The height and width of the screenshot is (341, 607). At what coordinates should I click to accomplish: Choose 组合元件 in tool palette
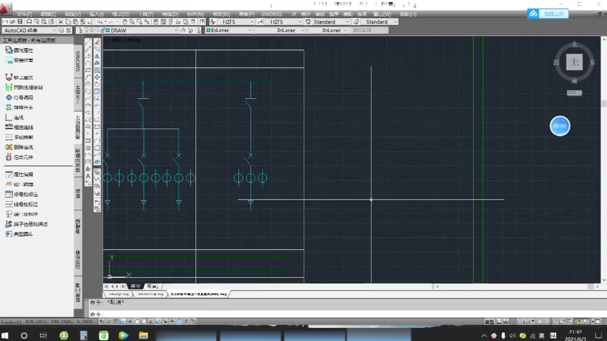pos(20,157)
